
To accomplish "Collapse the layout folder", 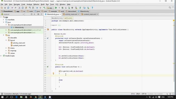I will 6,40.
